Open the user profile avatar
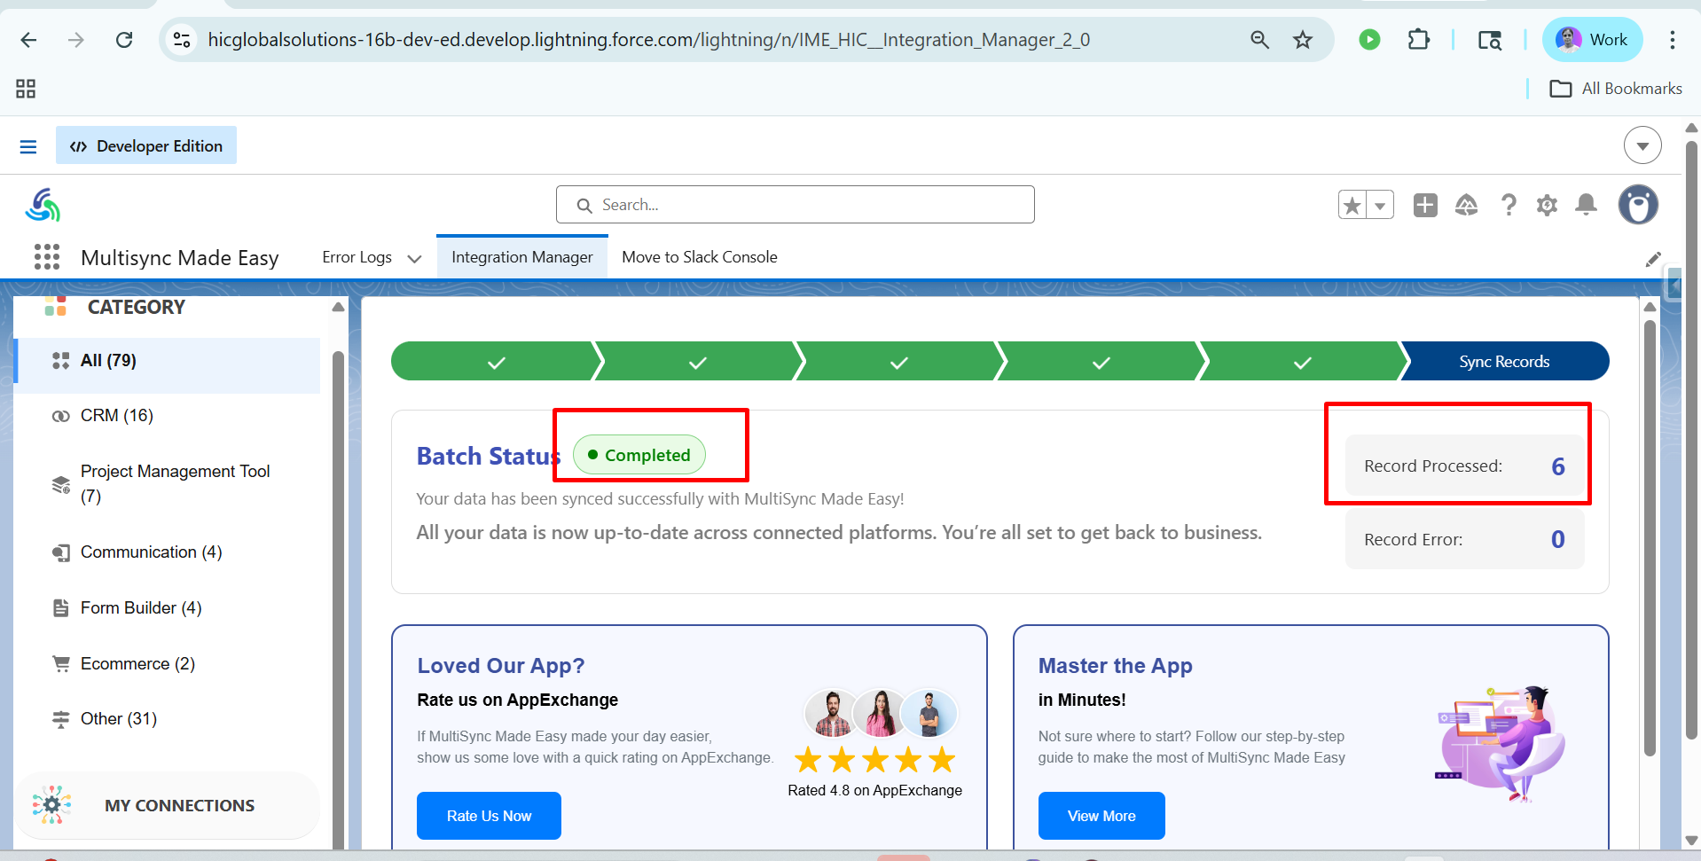The height and width of the screenshot is (861, 1701). pyautogui.click(x=1637, y=205)
